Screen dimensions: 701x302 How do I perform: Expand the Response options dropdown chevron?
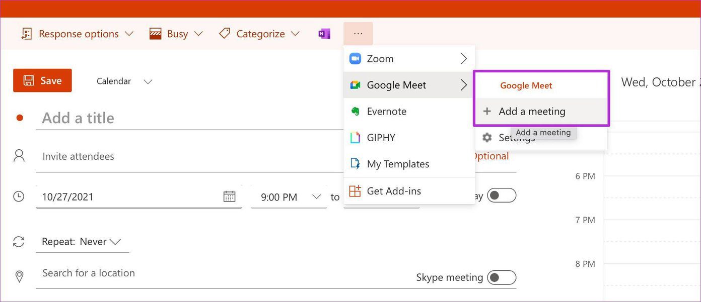tap(129, 34)
